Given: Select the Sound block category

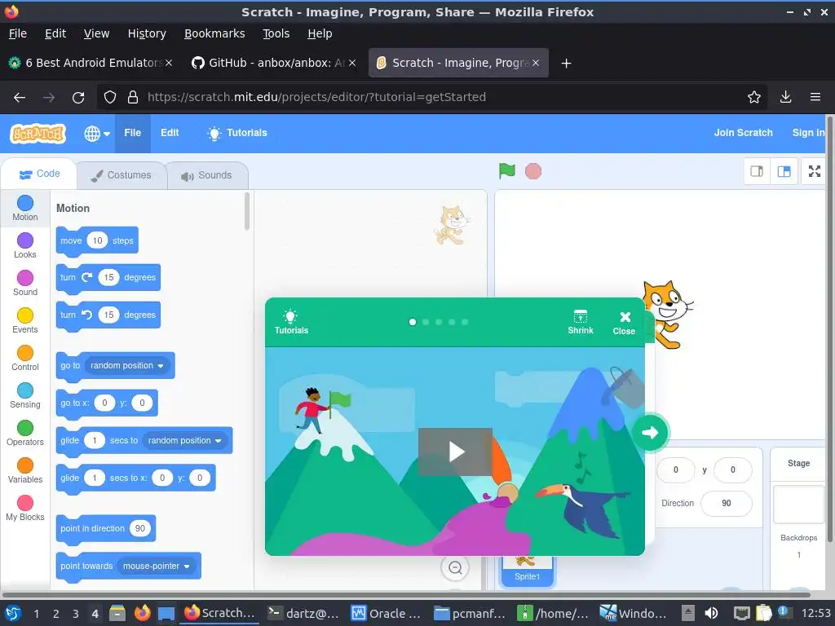Looking at the screenshot, I should (x=25, y=283).
